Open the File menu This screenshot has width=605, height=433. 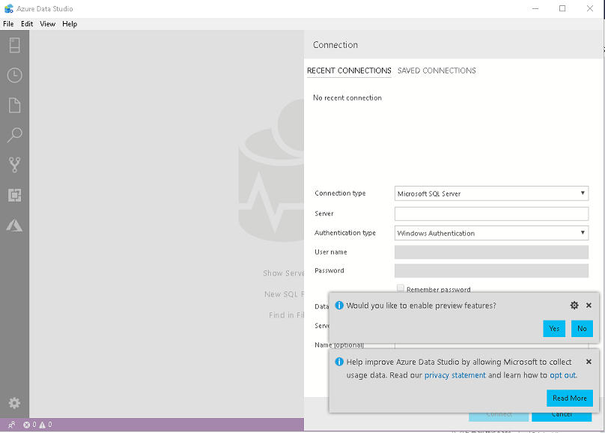pos(8,24)
